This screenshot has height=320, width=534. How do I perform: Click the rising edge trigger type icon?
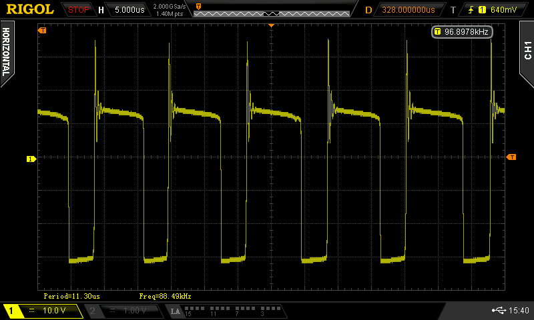click(x=472, y=10)
